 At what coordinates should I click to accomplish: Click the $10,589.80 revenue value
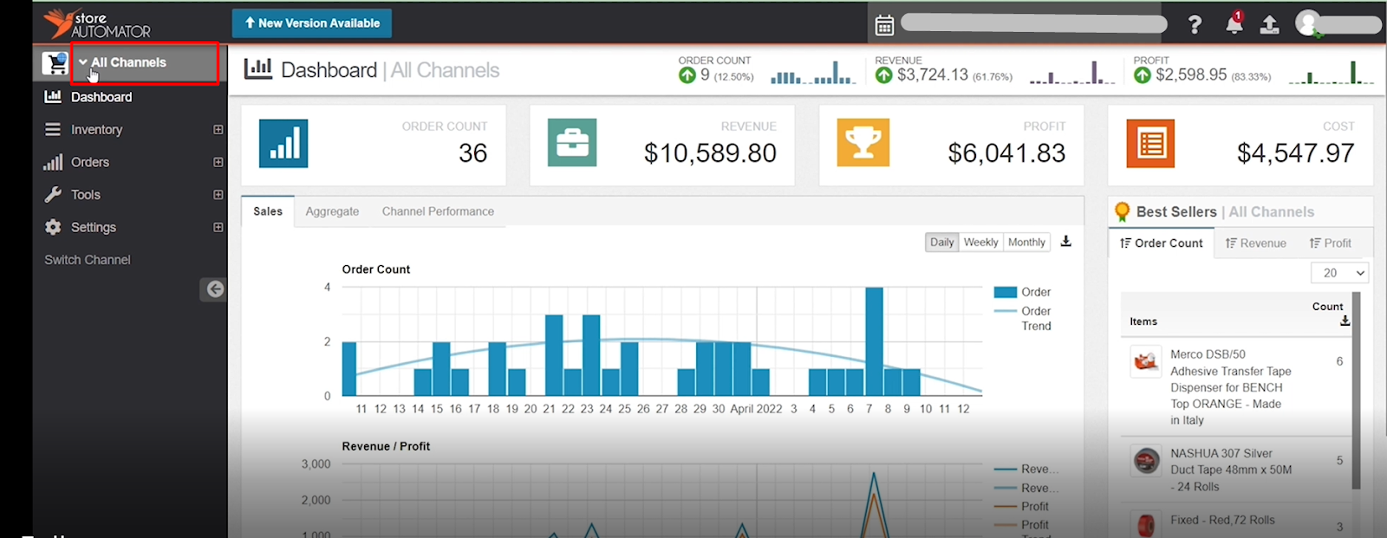pyautogui.click(x=710, y=153)
